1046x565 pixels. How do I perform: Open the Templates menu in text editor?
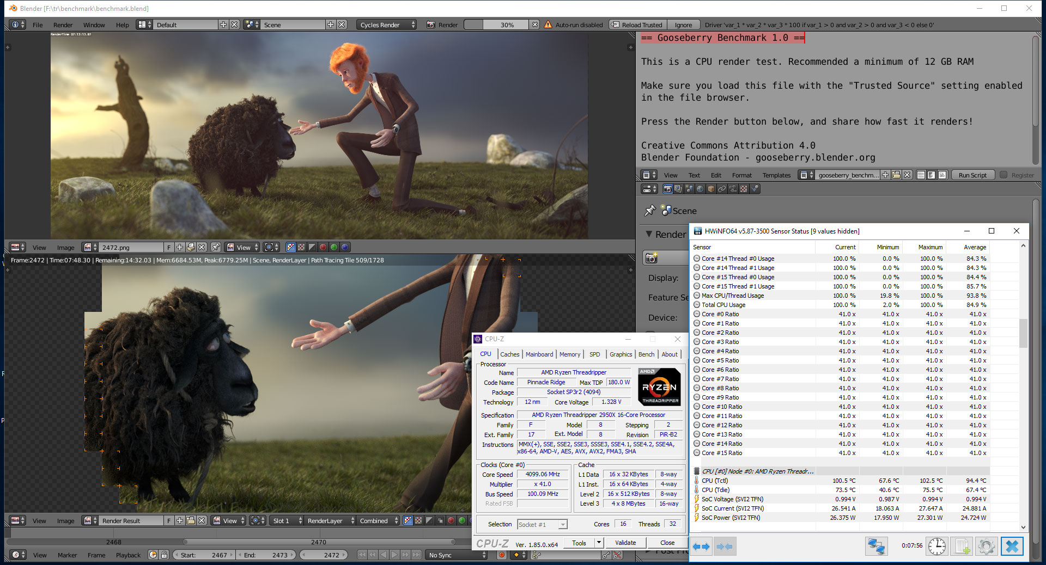776,175
